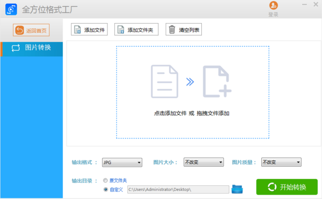322x199 pixels.
Task: Click the 清空列表 trash button
Action: pos(184,30)
